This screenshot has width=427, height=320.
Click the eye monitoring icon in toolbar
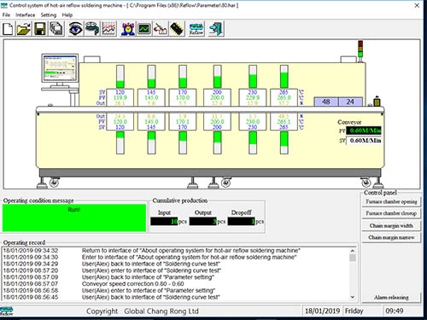pyautogui.click(x=75, y=29)
